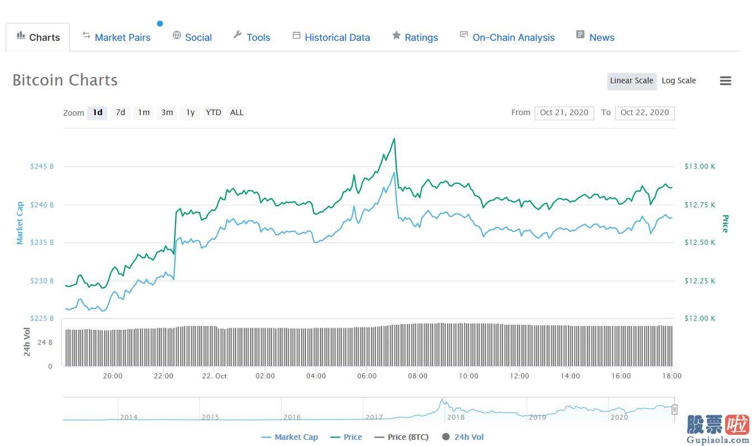Click the newspaper icon beside News

pos(580,35)
